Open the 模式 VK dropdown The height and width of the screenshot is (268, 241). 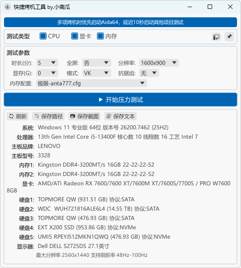click(x=96, y=73)
